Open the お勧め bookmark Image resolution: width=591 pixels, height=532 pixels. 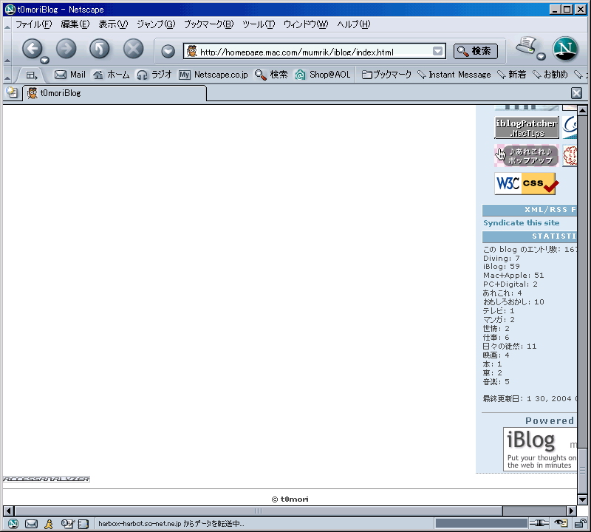pyautogui.click(x=550, y=75)
